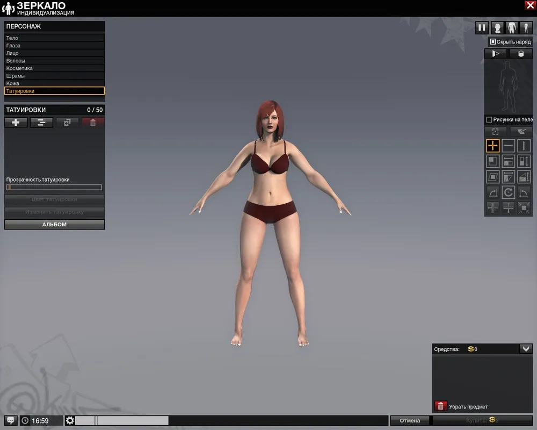Click the paint-on-surface pen icon

[521, 132]
